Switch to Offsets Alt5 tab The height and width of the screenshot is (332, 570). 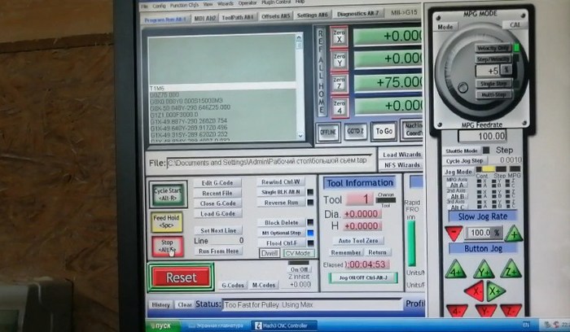pyautogui.click(x=275, y=16)
